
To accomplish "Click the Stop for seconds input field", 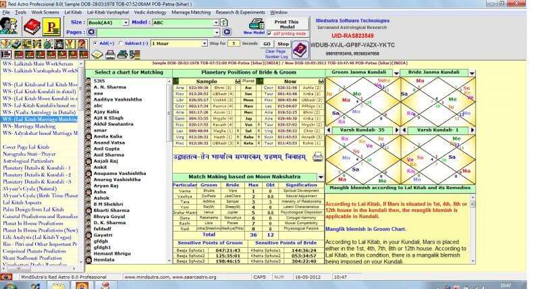I will click(x=233, y=43).
